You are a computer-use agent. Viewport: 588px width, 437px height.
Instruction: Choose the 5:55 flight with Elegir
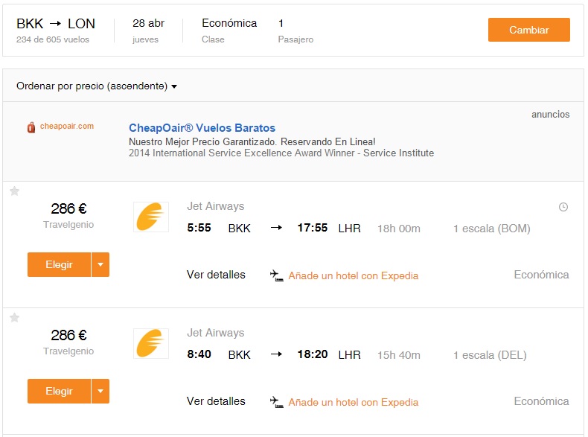[x=60, y=264]
